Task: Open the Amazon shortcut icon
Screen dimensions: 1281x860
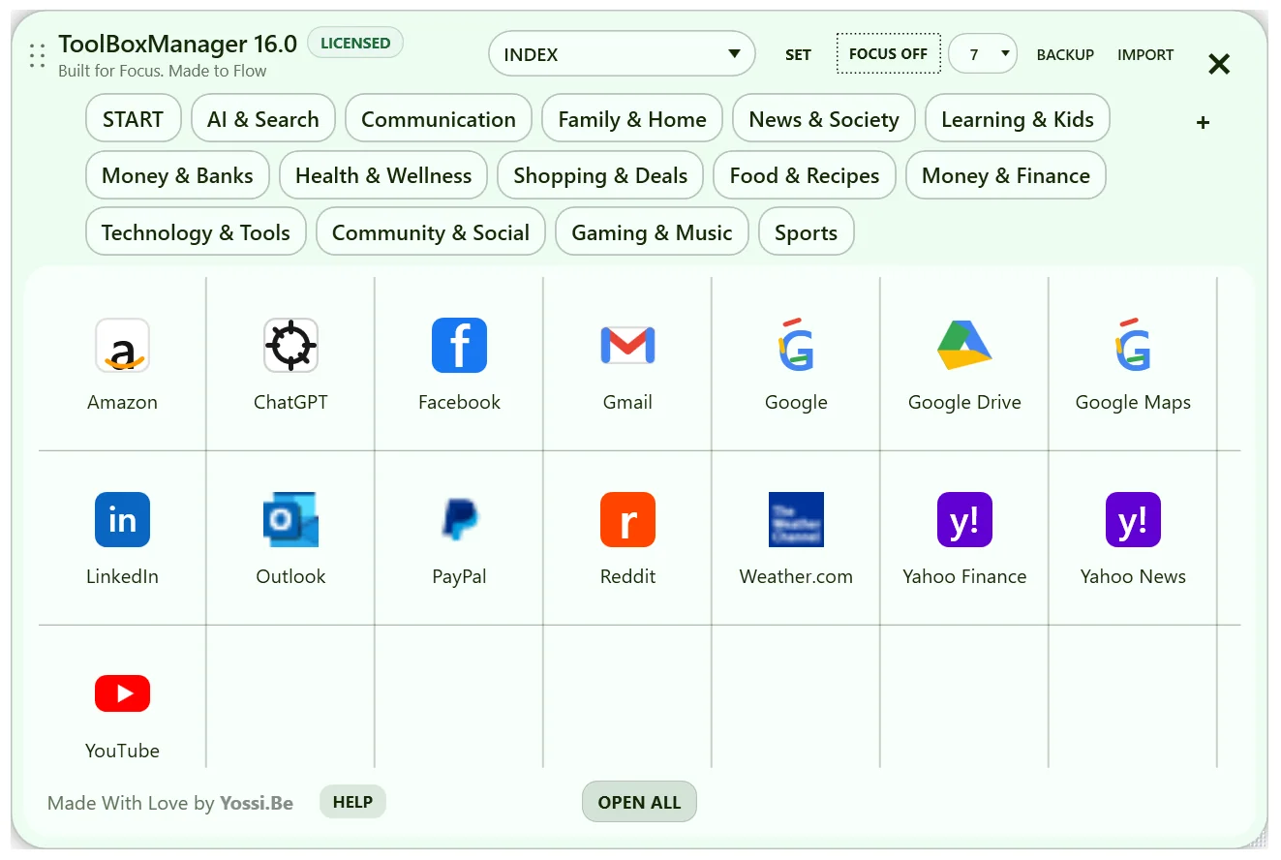Action: coord(122,346)
